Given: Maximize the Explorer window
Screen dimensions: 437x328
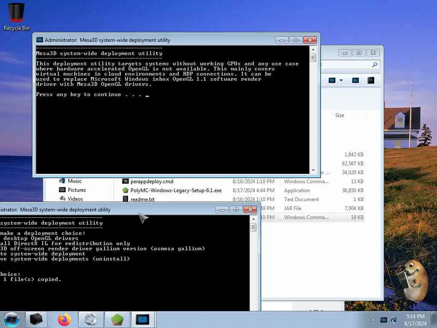Looking at the screenshot, I should click(359, 53).
